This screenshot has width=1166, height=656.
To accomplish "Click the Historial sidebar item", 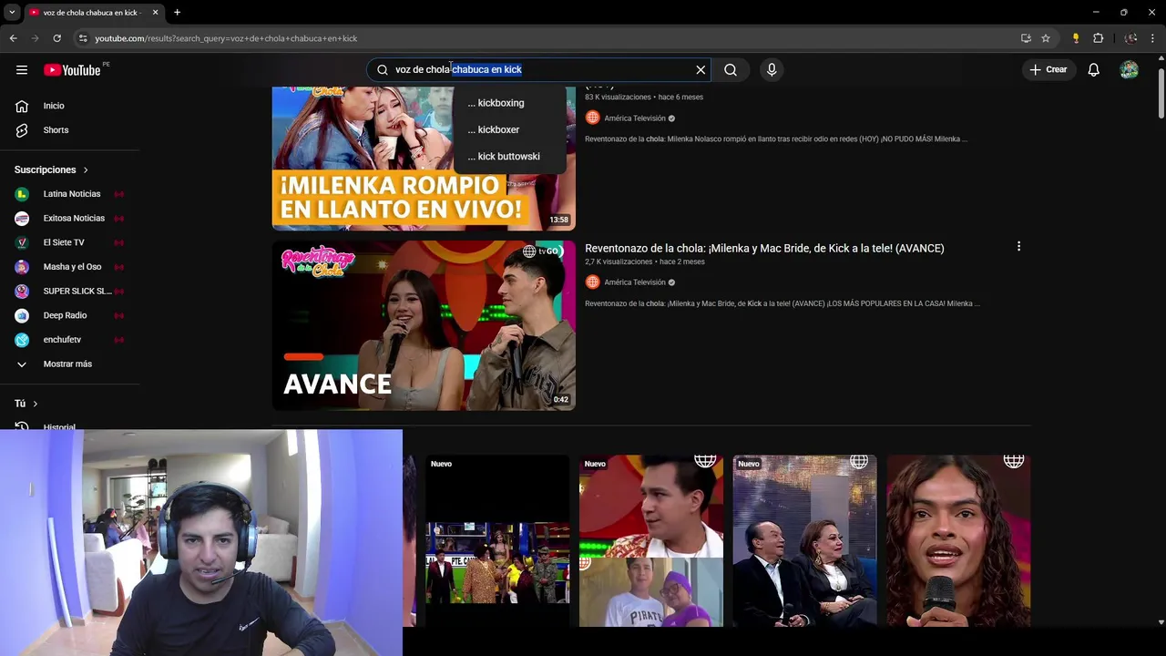I will [x=60, y=426].
